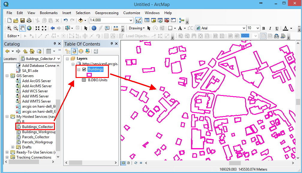Viewport: 302px width, 173px height.
Task: Select Parcels_Workgroup hosted service
Action: [x=37, y=142]
